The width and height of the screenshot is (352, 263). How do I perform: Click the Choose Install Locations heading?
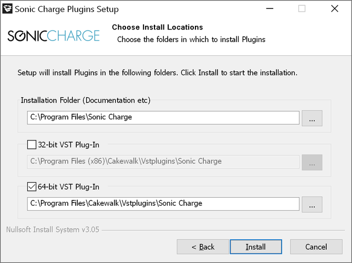[158, 27]
